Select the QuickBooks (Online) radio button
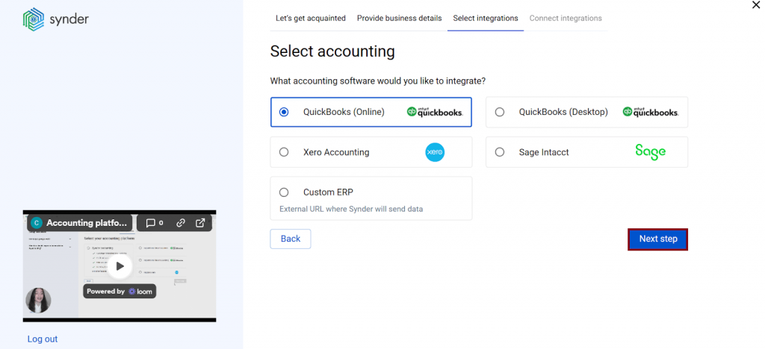Screen dimensions: 765x349 (284, 112)
